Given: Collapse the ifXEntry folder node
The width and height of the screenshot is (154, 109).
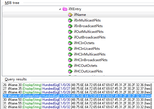Looking at the screenshot, I should [x=60, y=9].
